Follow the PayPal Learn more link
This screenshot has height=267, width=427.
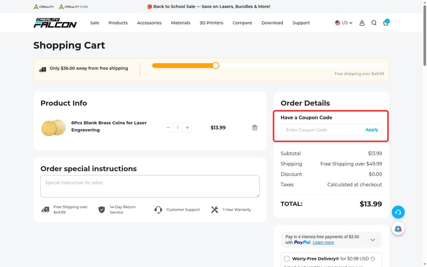point(323,243)
